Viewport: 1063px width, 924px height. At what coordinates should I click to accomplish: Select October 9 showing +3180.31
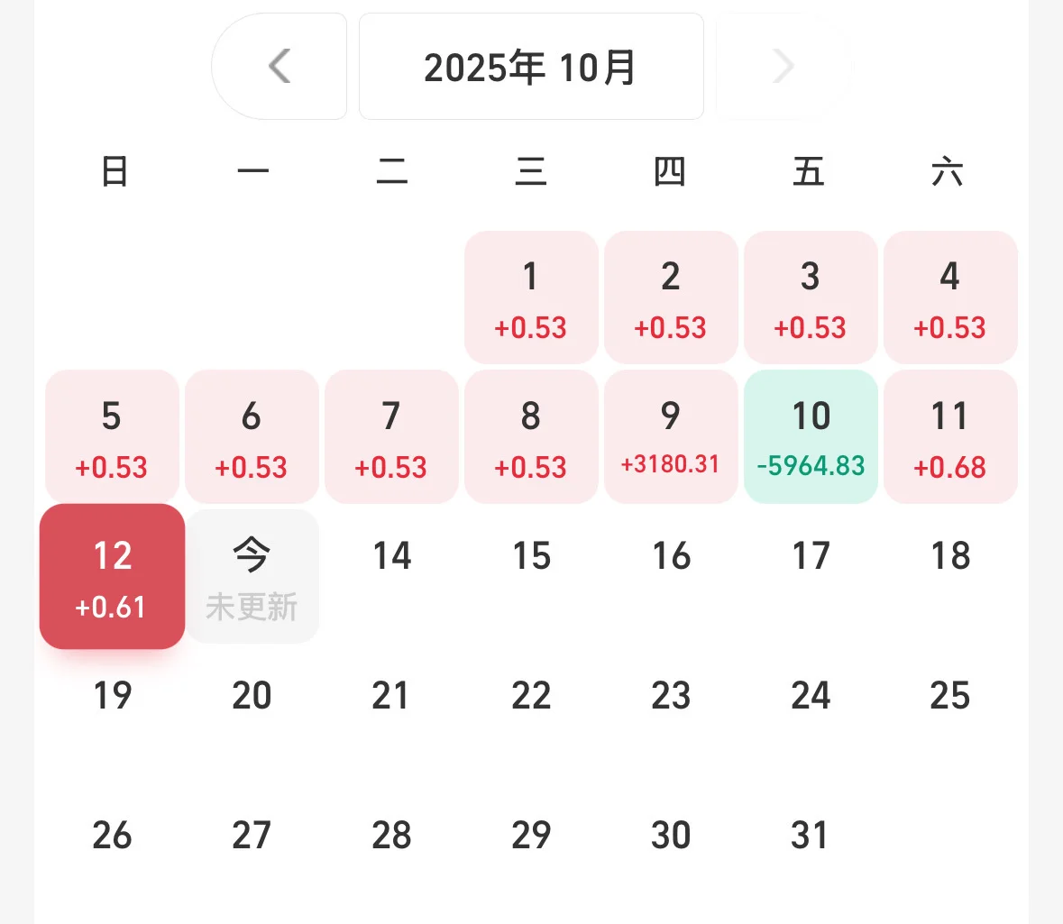[671, 437]
